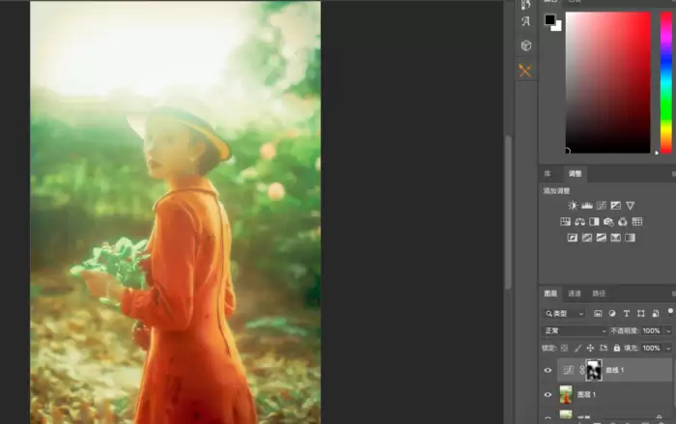Add a Brightness/Contrast adjustment
Screen dimensions: 676x424
pyautogui.click(x=573, y=206)
